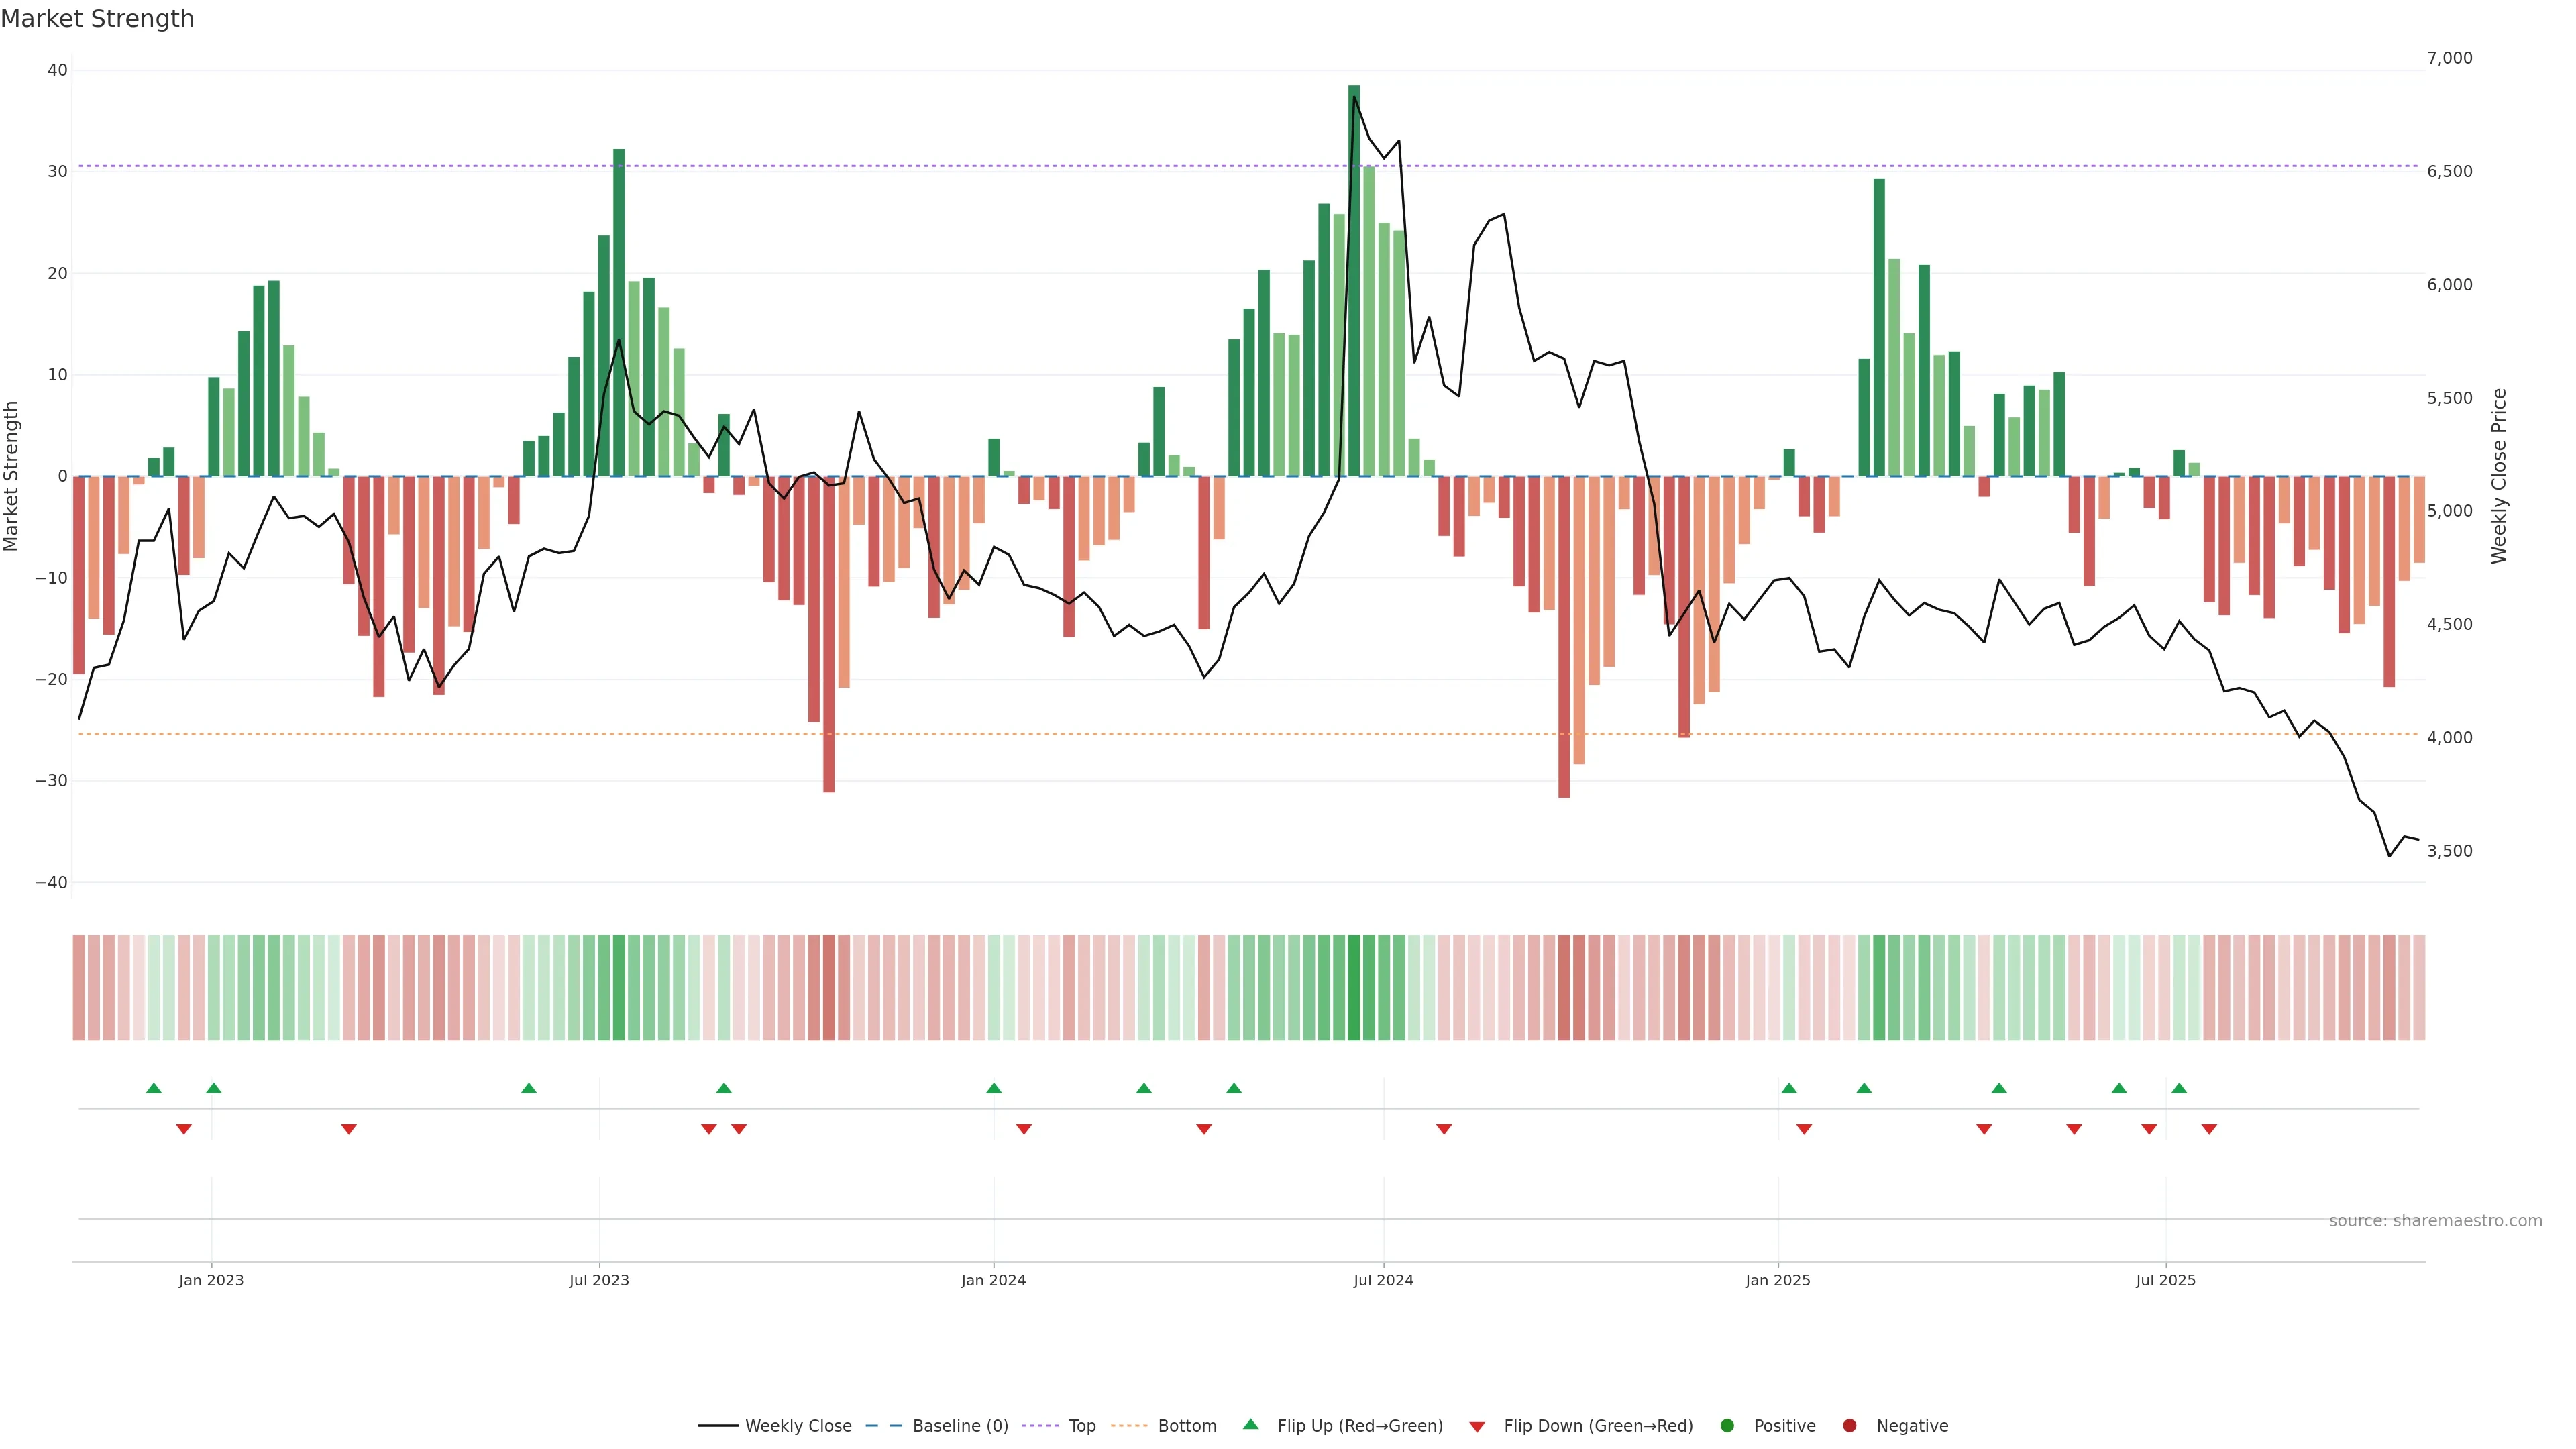This screenshot has height=1449, width=2576.
Task: Select the leftmost green Flip Up marker
Action: pos(153,1088)
